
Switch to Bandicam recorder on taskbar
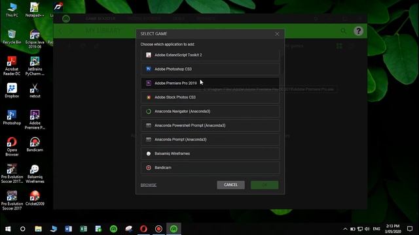pos(158,229)
